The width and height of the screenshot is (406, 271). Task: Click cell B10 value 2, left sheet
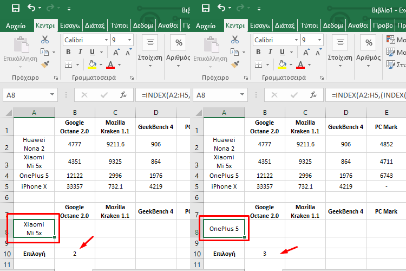[x=75, y=254]
